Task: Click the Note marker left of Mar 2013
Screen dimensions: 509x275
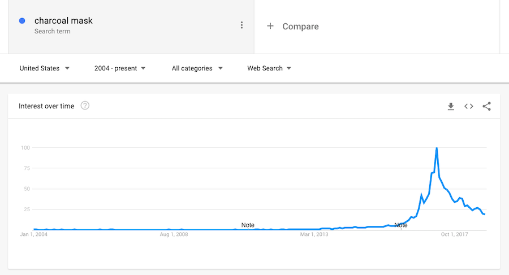Action: (x=248, y=225)
